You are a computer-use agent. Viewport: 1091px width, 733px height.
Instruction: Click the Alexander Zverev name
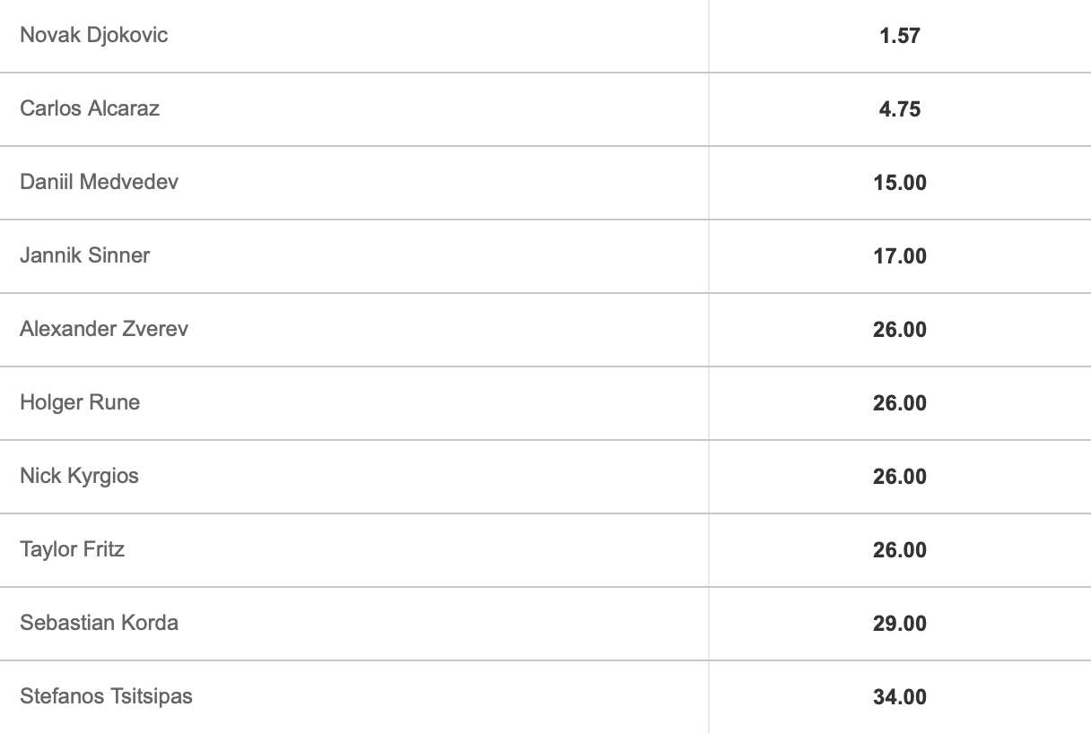click(104, 330)
